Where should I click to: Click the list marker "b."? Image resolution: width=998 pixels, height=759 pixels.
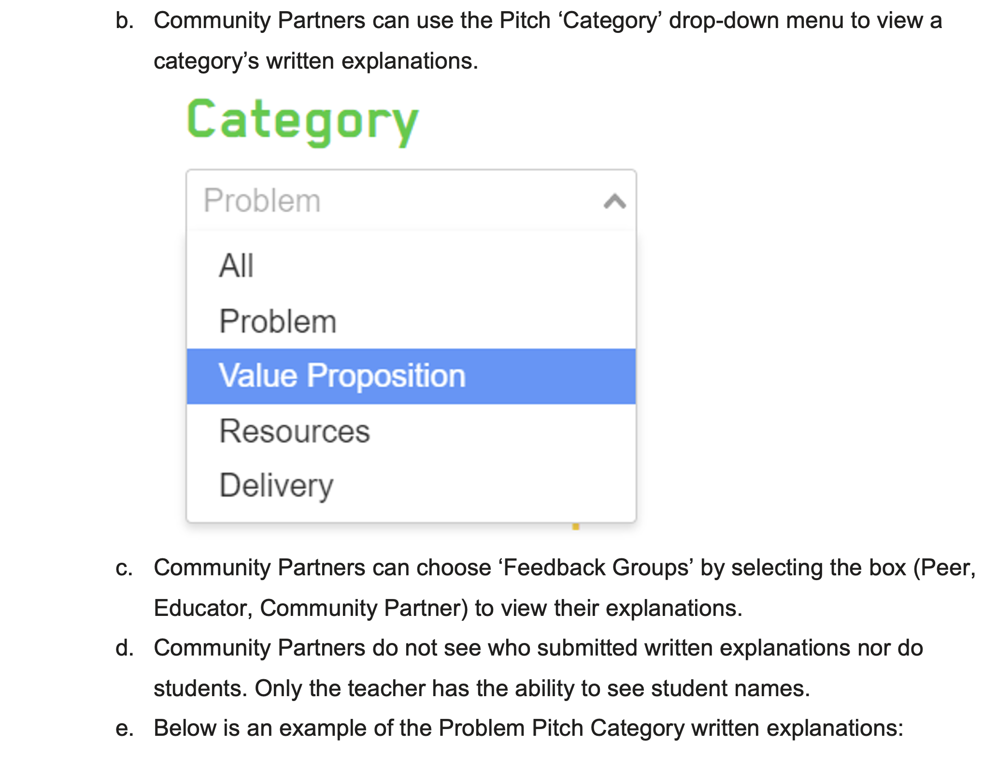125,21
